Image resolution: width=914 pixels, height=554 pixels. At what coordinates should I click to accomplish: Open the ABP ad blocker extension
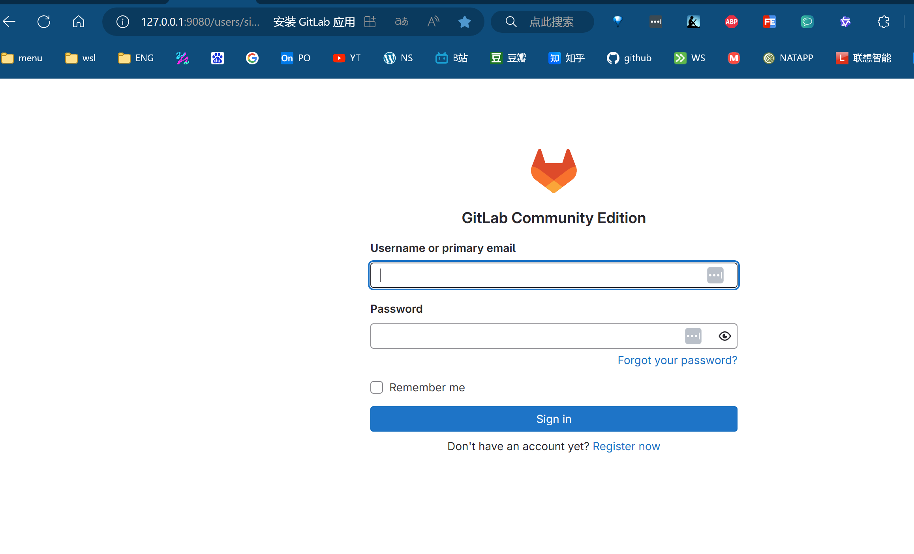click(731, 22)
